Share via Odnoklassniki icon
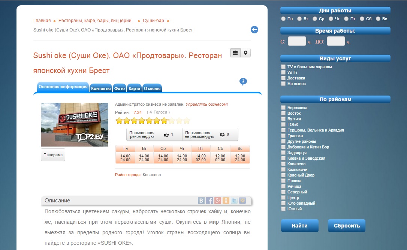This screenshot has width=407, height=250. coord(226,201)
